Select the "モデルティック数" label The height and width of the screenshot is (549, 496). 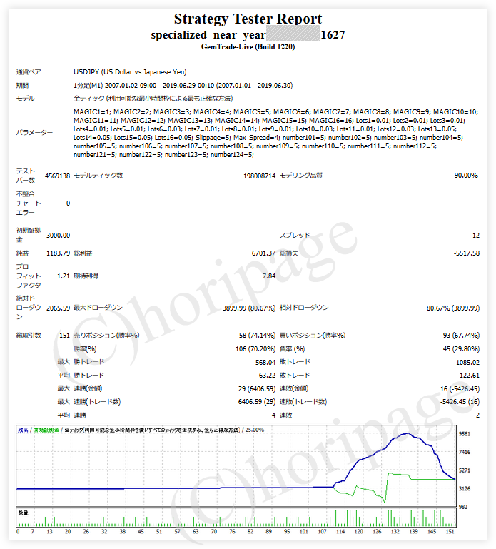pos(98,176)
